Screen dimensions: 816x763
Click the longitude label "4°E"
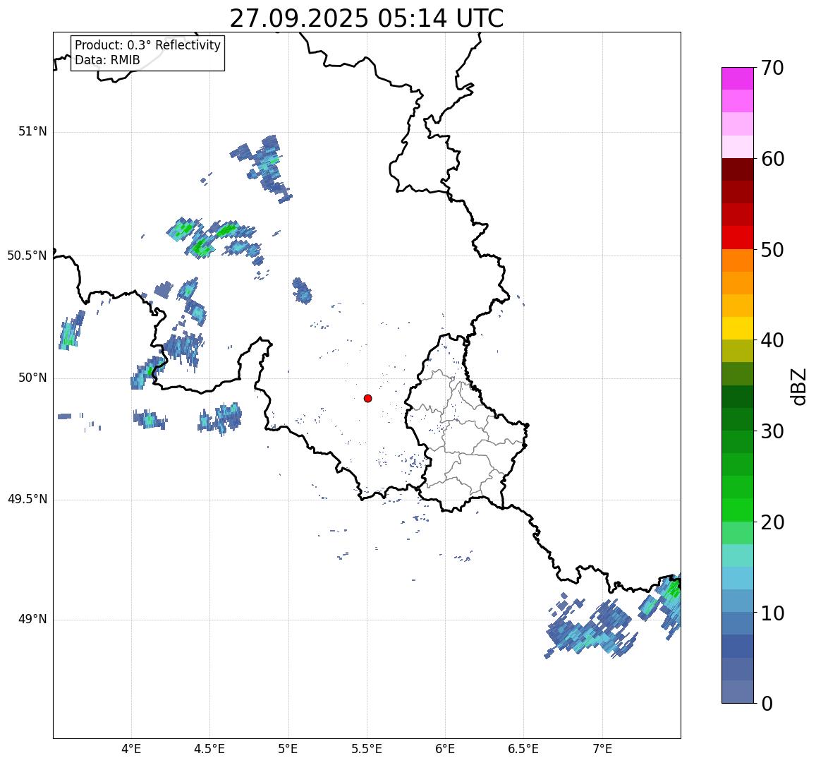pyautogui.click(x=131, y=749)
